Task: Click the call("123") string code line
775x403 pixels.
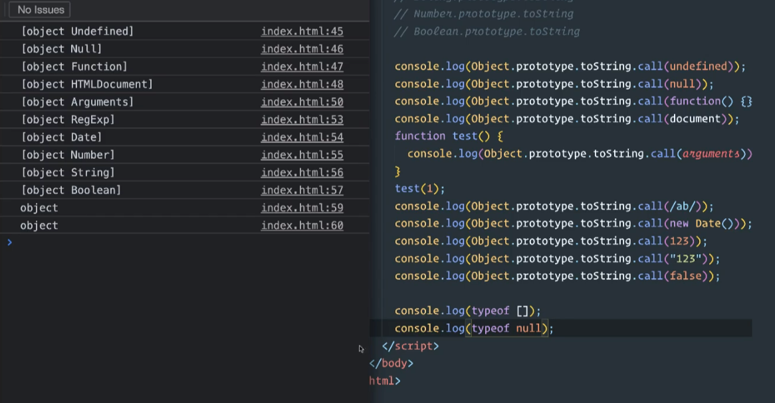Action: coord(558,259)
